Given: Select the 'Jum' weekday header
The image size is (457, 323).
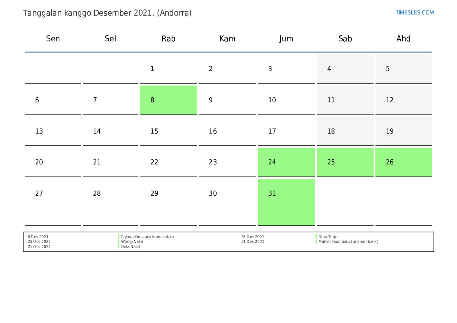Looking at the screenshot, I should [286, 39].
